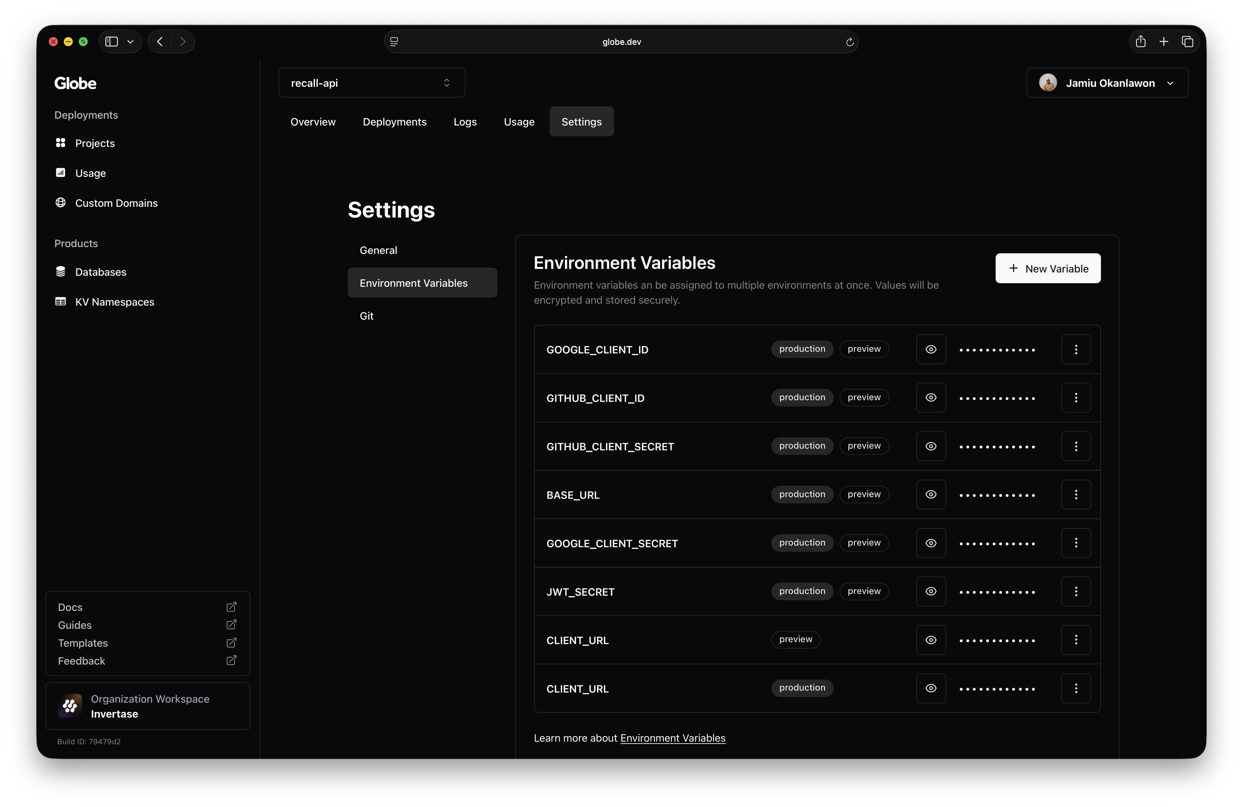Show the BASE_URL hidden value

931,495
